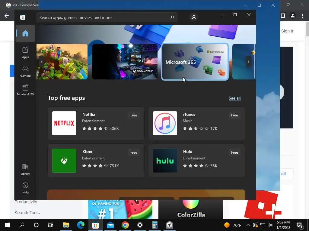Open Task View from taskbar
Screen dimensions: 309x231
(x=51, y=225)
